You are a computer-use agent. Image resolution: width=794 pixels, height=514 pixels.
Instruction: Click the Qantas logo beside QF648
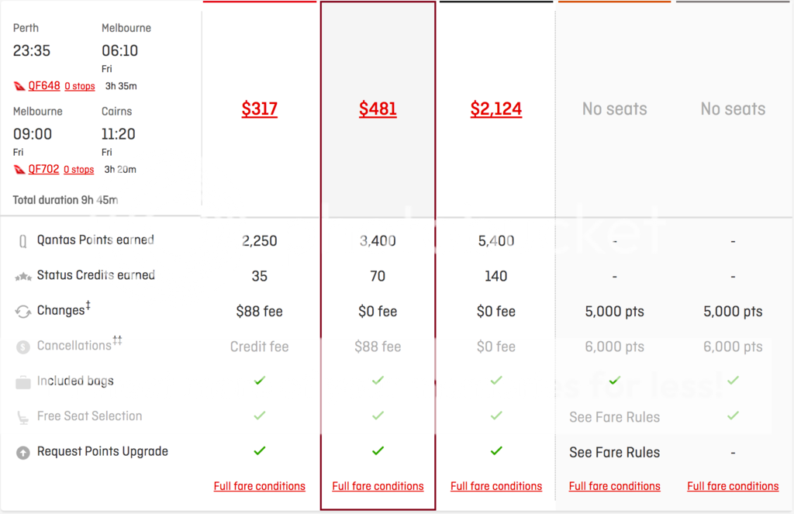click(x=19, y=86)
